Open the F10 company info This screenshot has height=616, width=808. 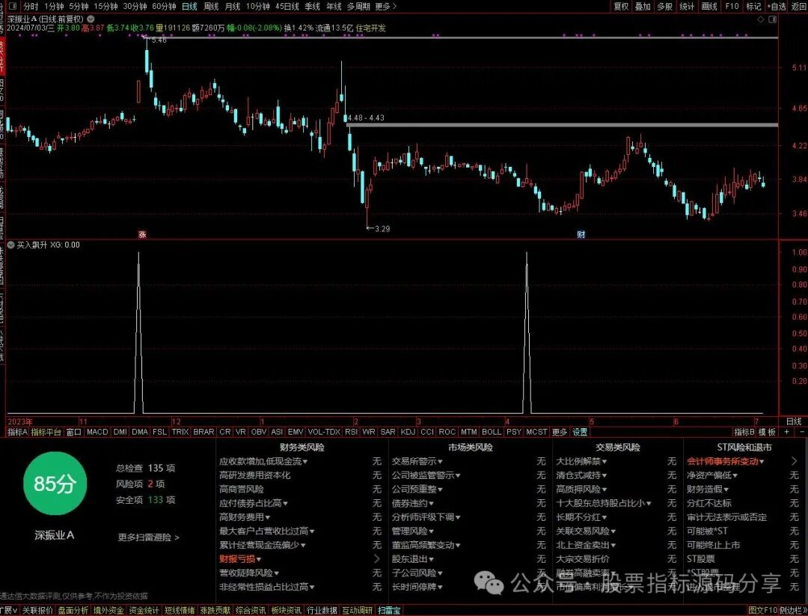pos(732,6)
